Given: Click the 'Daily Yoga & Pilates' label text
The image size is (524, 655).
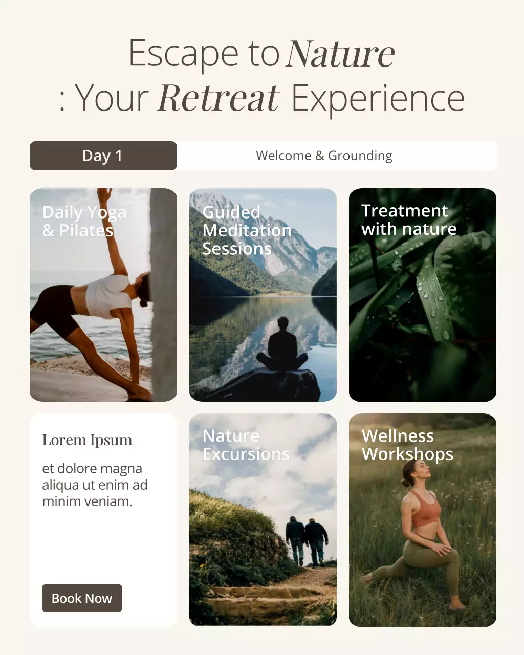Looking at the screenshot, I should pos(84,221).
